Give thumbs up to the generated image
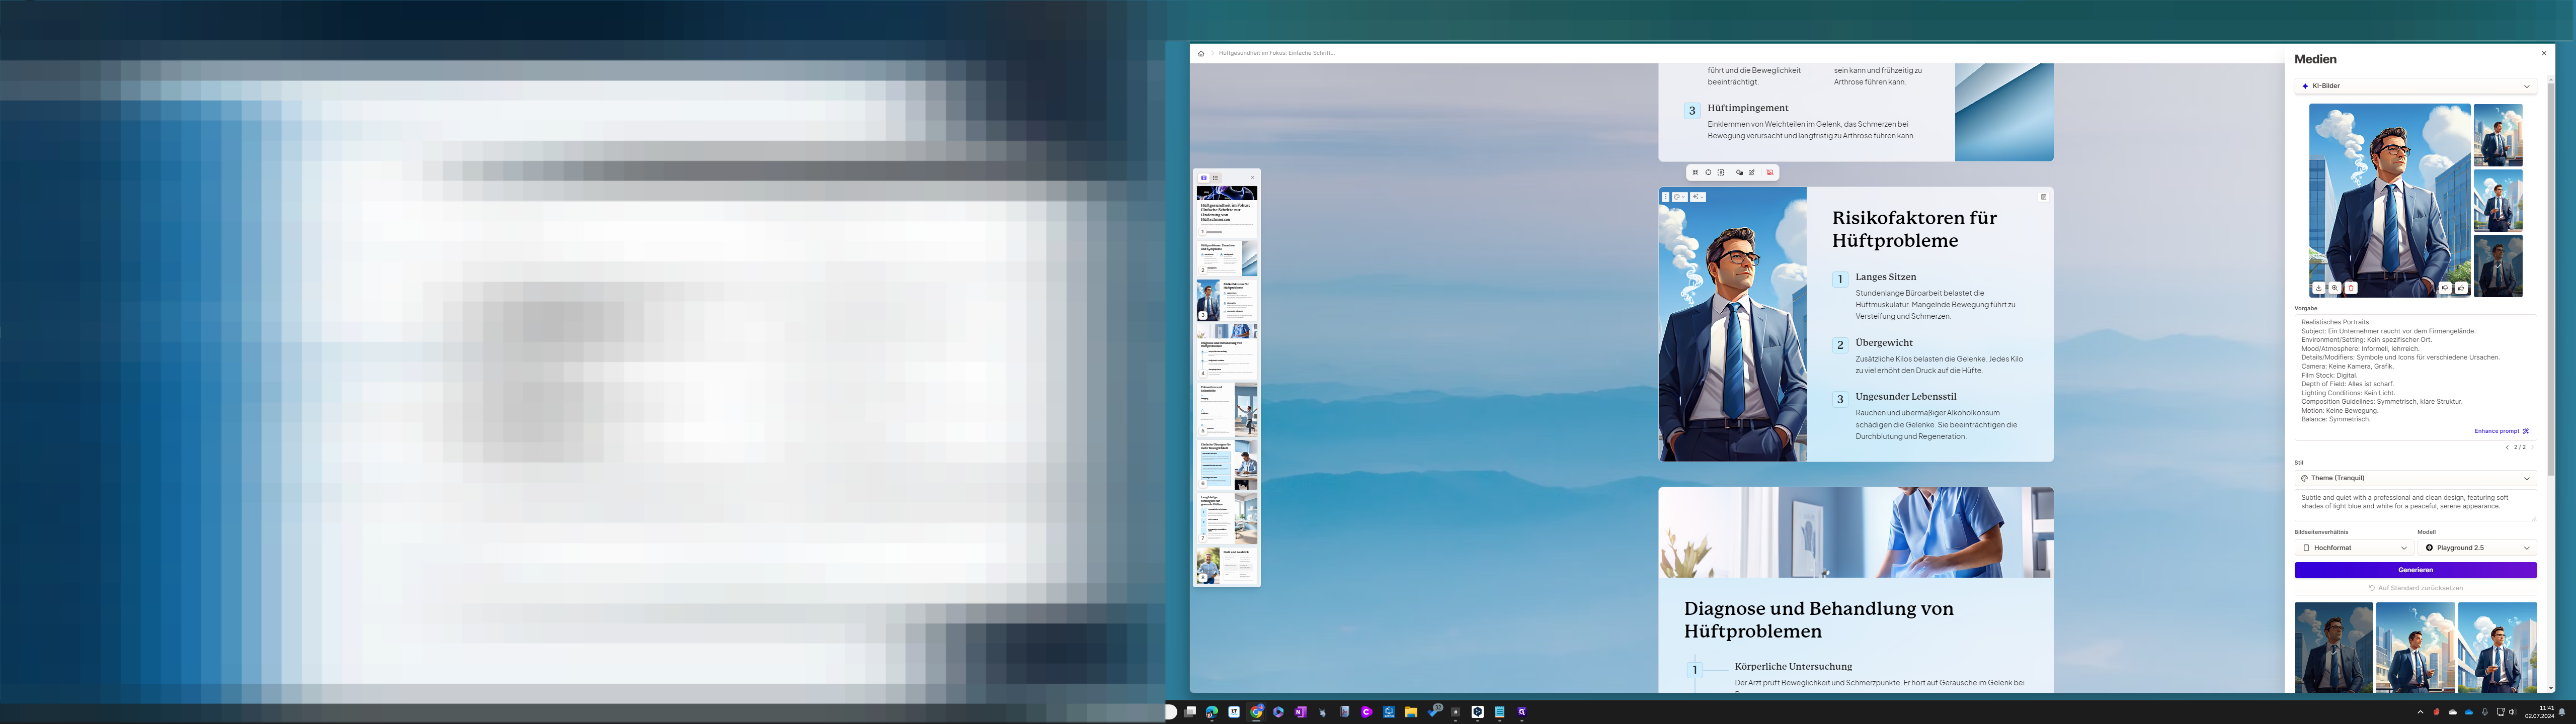Screen dimensions: 2576x724 coord(2461,288)
